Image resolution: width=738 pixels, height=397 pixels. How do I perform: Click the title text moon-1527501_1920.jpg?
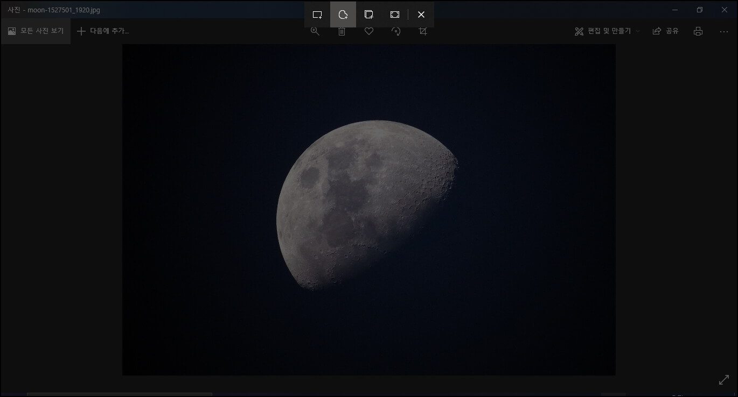coord(64,10)
